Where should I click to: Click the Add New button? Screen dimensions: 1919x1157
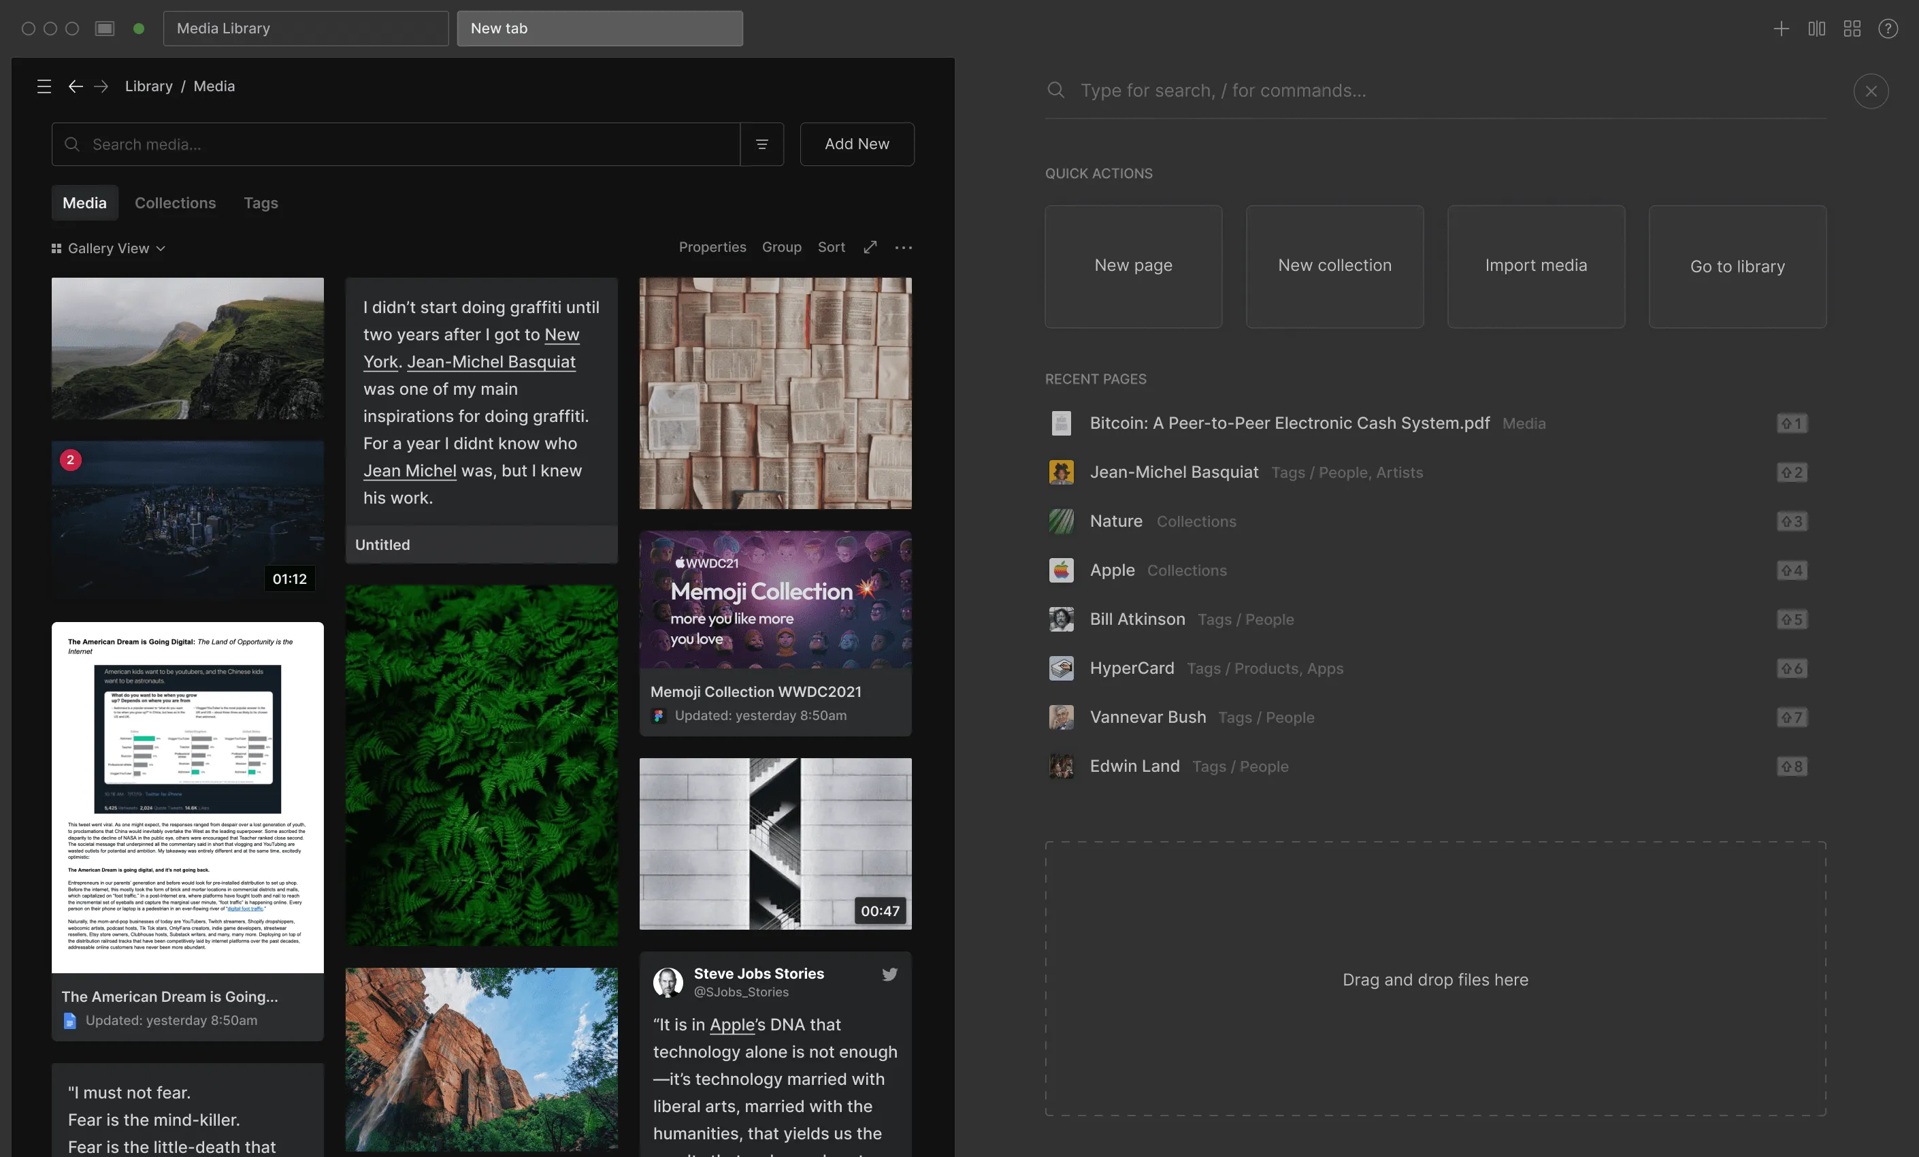click(857, 144)
